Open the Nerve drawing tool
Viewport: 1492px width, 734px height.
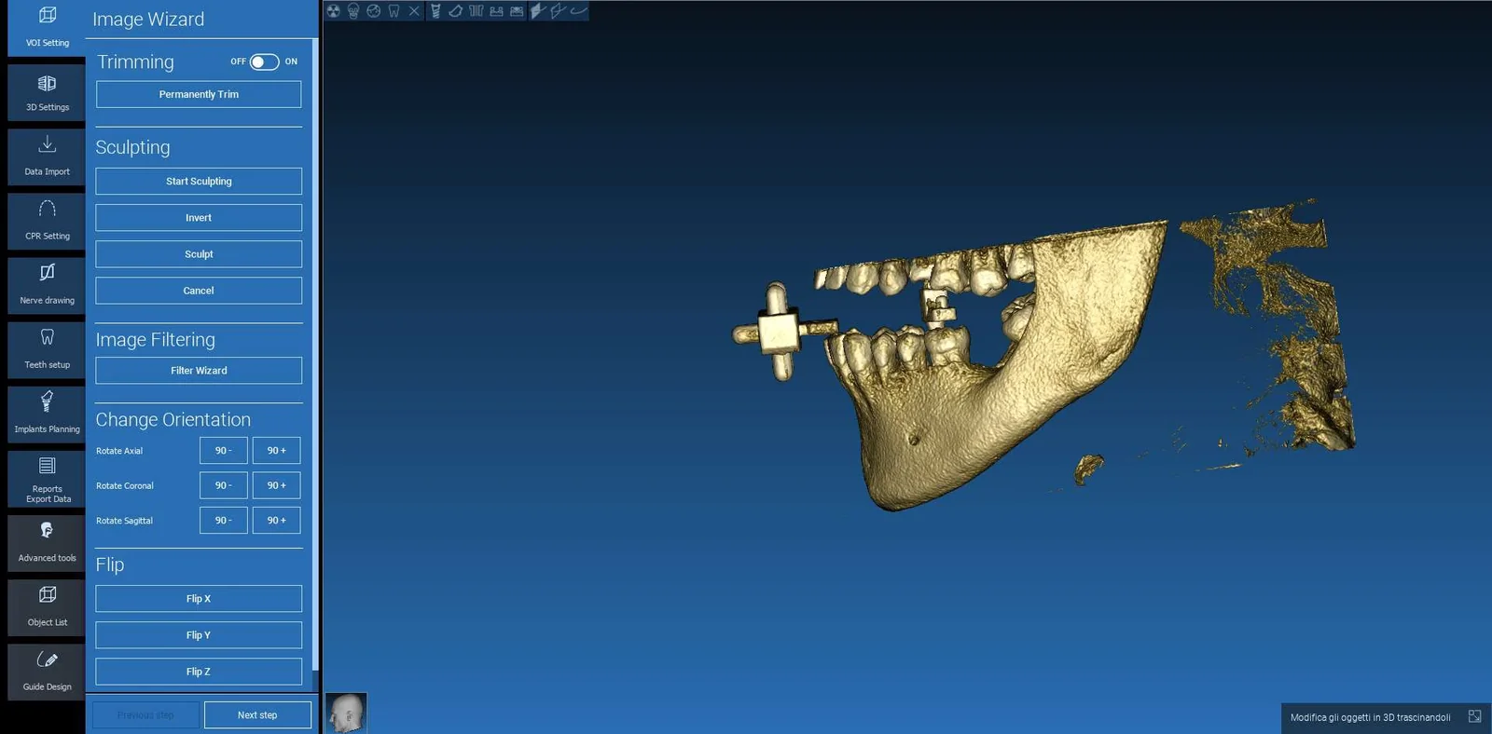pos(47,285)
